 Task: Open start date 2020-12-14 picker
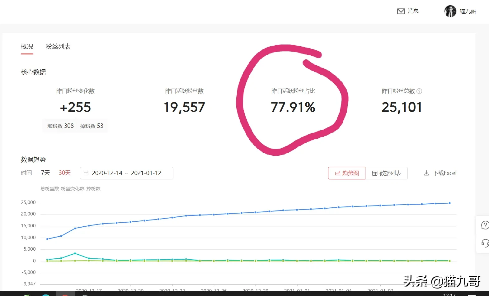107,173
